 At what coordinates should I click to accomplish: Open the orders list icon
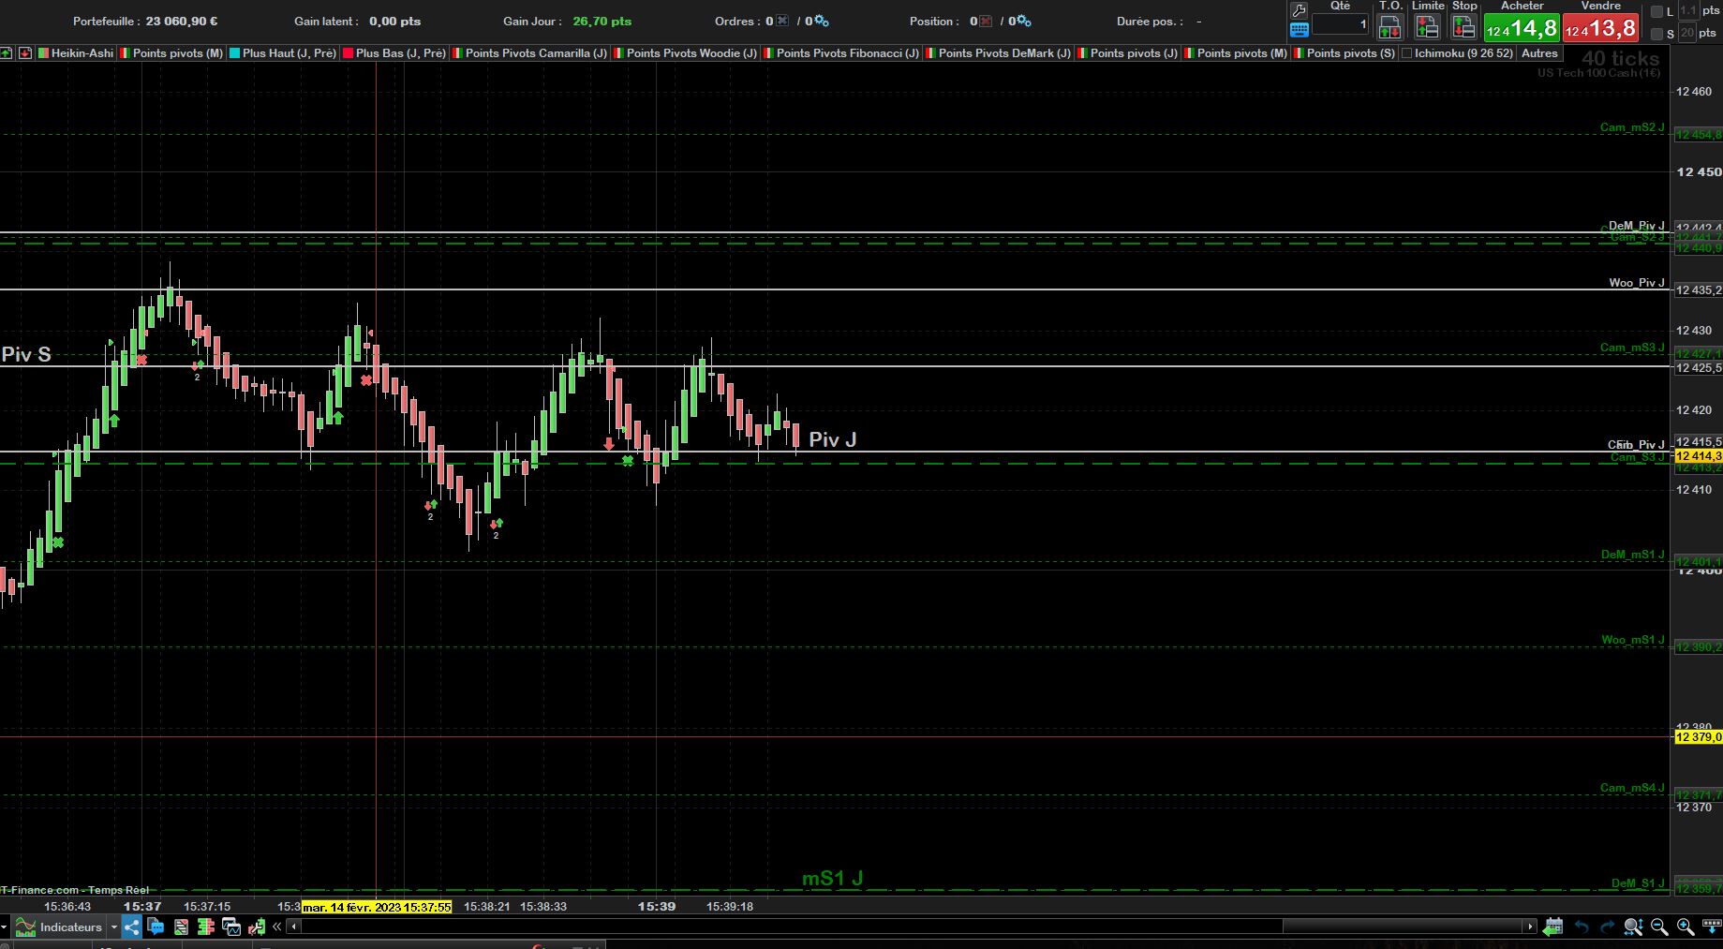click(181, 927)
